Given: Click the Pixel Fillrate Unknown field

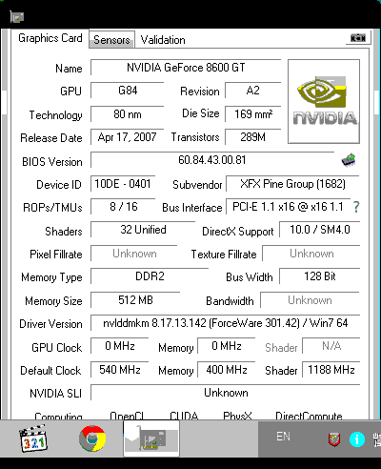Looking at the screenshot, I should pyautogui.click(x=134, y=254).
